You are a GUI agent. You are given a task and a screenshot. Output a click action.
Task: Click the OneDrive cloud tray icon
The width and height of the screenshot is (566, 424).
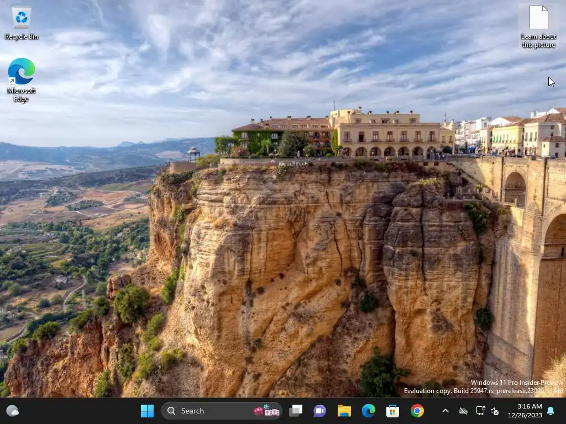click(463, 411)
